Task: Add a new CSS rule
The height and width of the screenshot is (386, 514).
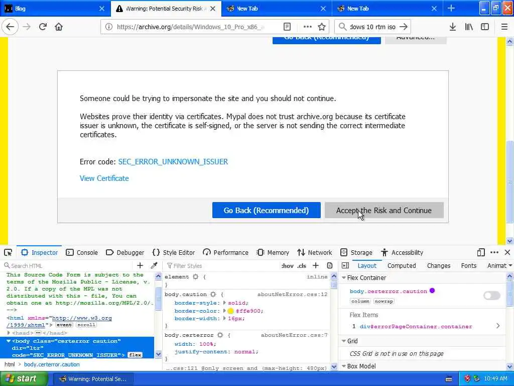Action: point(316,265)
